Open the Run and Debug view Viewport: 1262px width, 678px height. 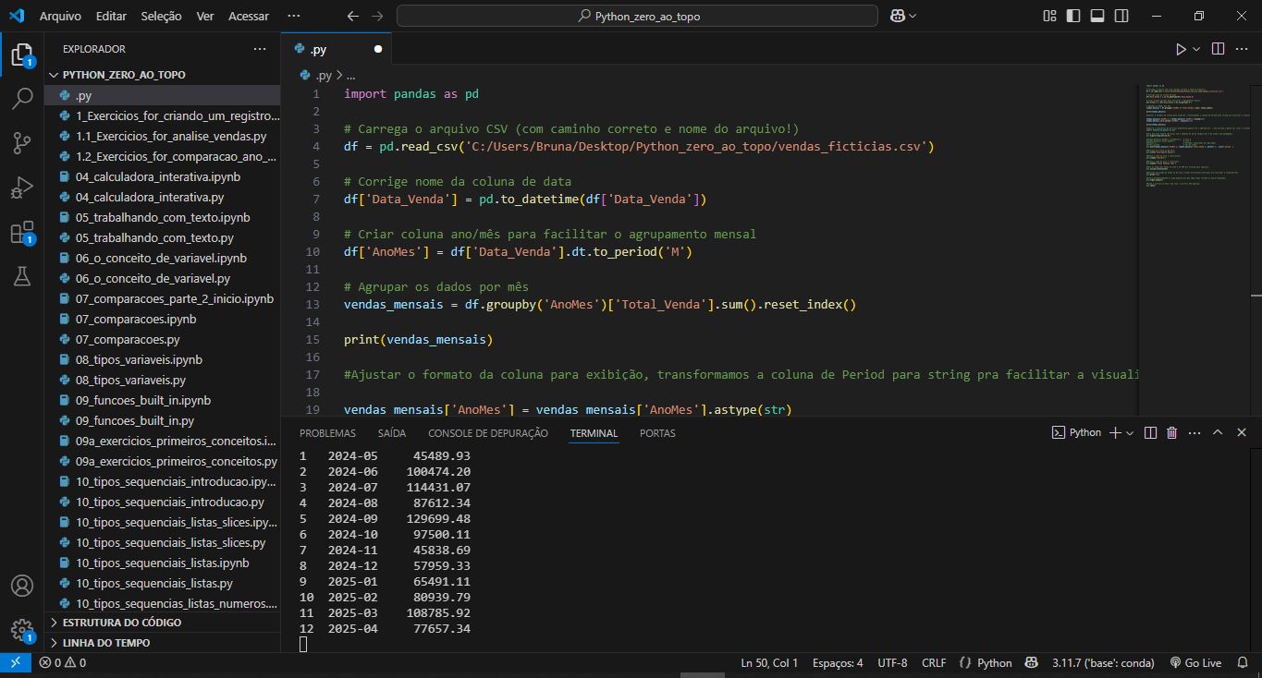22,187
